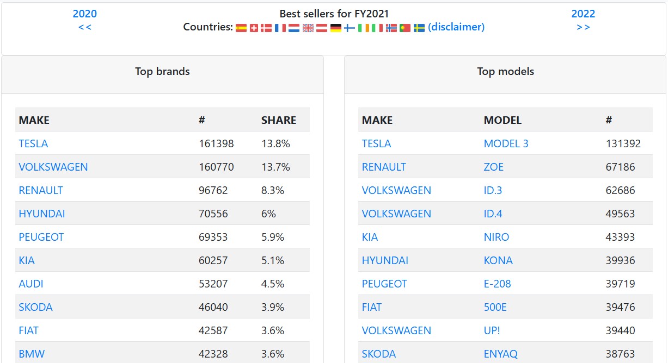The height and width of the screenshot is (363, 668).
Task: Select the Germany flag icon
Action: click(x=336, y=28)
